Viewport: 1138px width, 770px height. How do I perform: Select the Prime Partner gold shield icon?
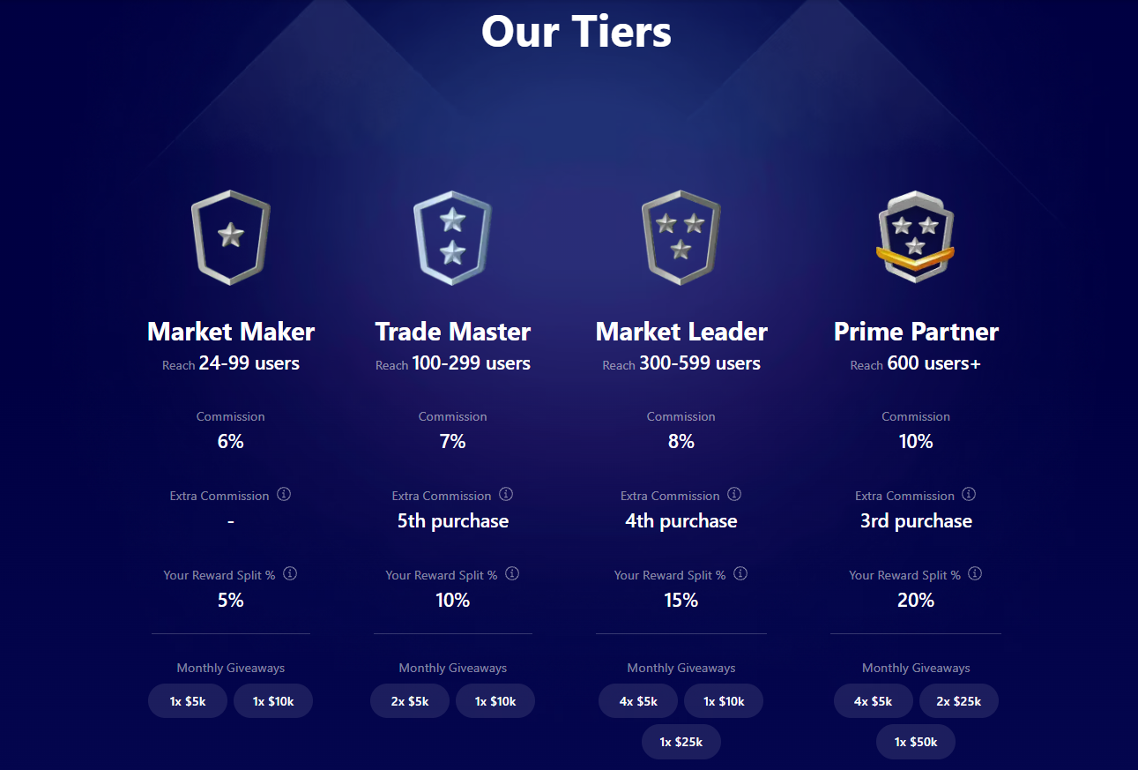[x=915, y=236]
